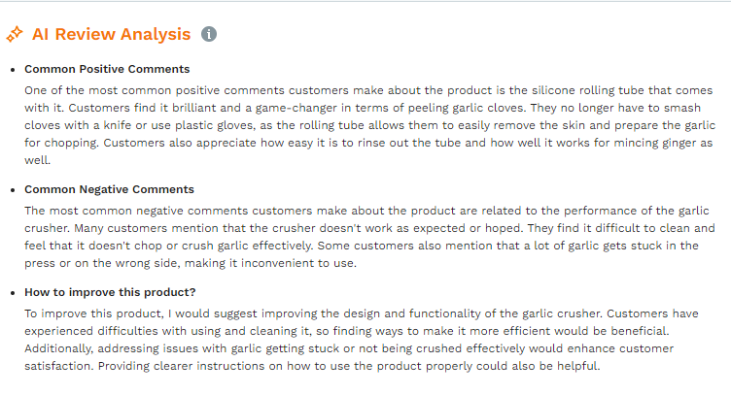This screenshot has width=731, height=395.
Task: Click the words customer satisfaction in the suggestions
Action: click(349, 357)
